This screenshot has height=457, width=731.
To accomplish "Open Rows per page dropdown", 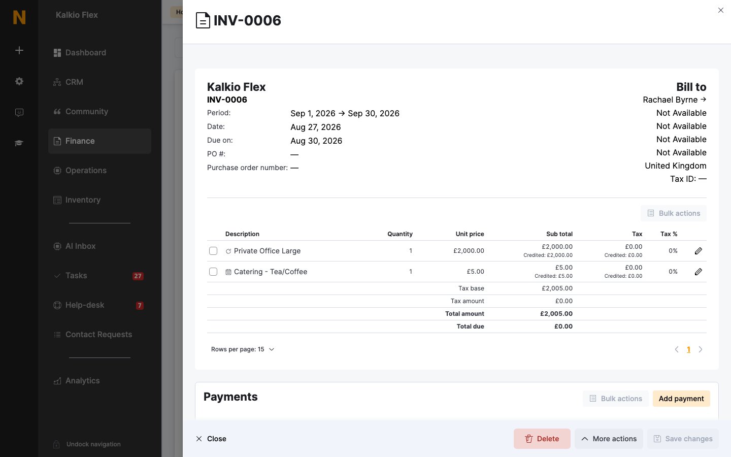I will [243, 349].
